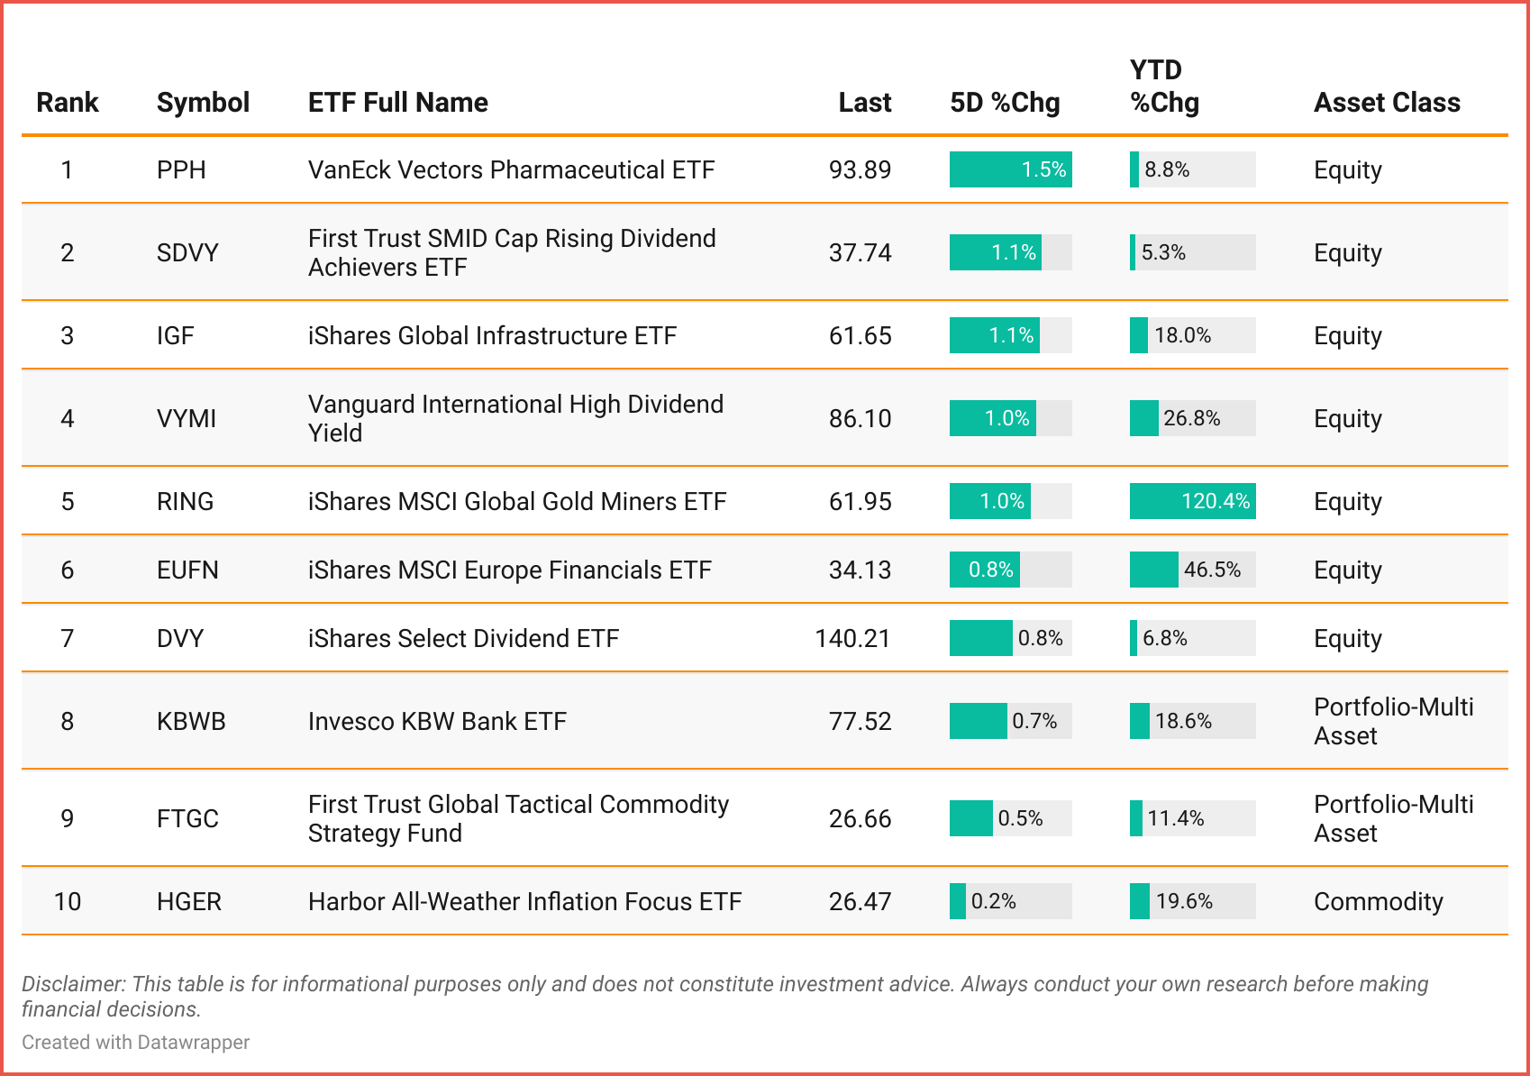This screenshot has width=1530, height=1076.
Task: Select iShares Global Infrastructure ETF row name
Action: 492,336
